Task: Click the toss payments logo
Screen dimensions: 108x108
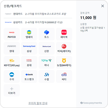Action: pyautogui.click(x=91, y=103)
